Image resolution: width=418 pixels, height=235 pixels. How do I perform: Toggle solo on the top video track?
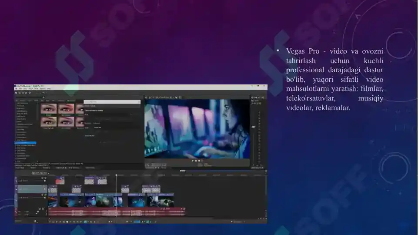click(x=45, y=178)
